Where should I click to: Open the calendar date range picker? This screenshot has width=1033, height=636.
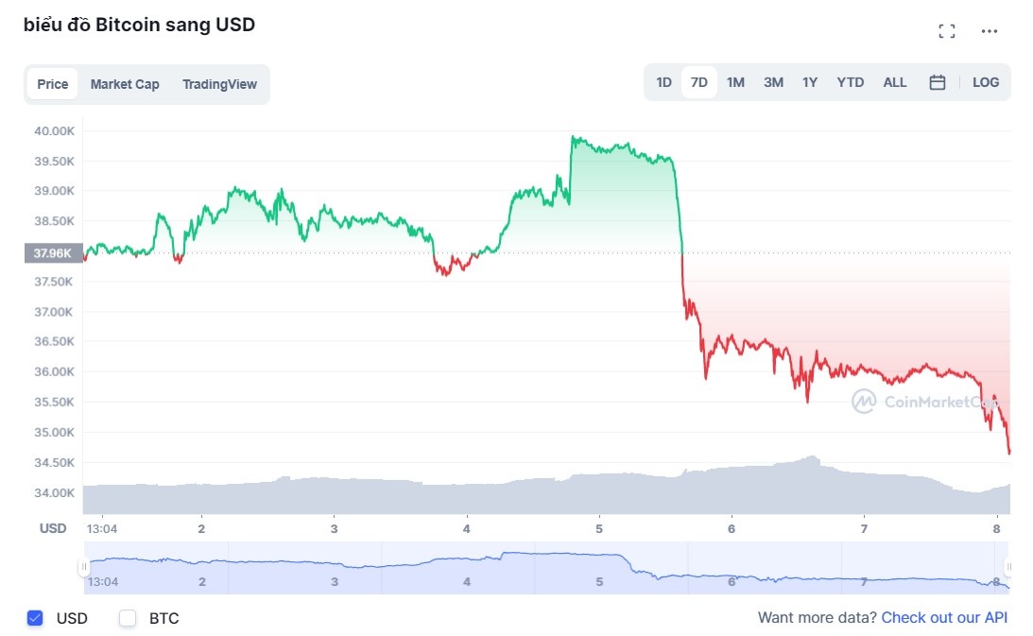point(937,82)
